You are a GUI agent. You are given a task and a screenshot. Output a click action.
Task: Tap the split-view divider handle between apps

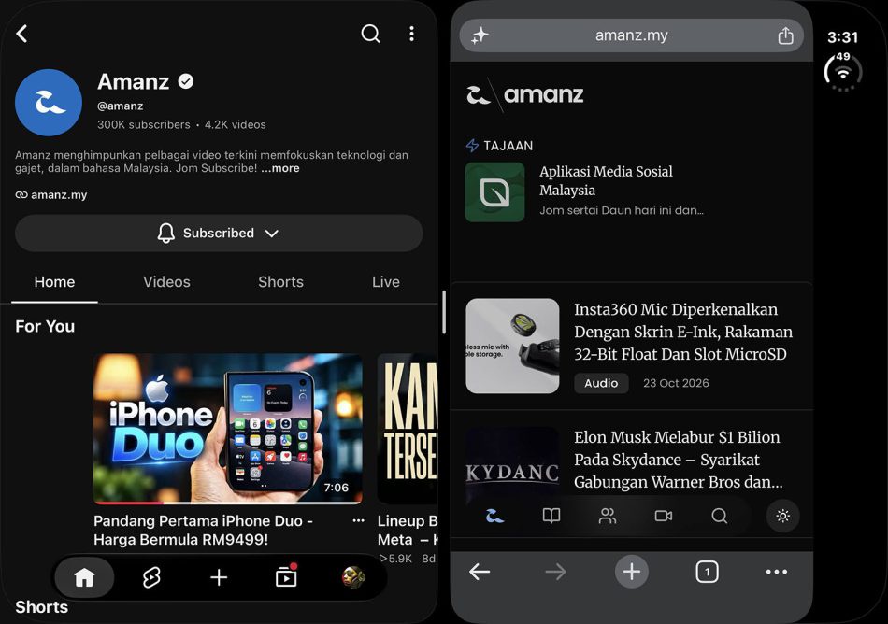click(x=444, y=312)
